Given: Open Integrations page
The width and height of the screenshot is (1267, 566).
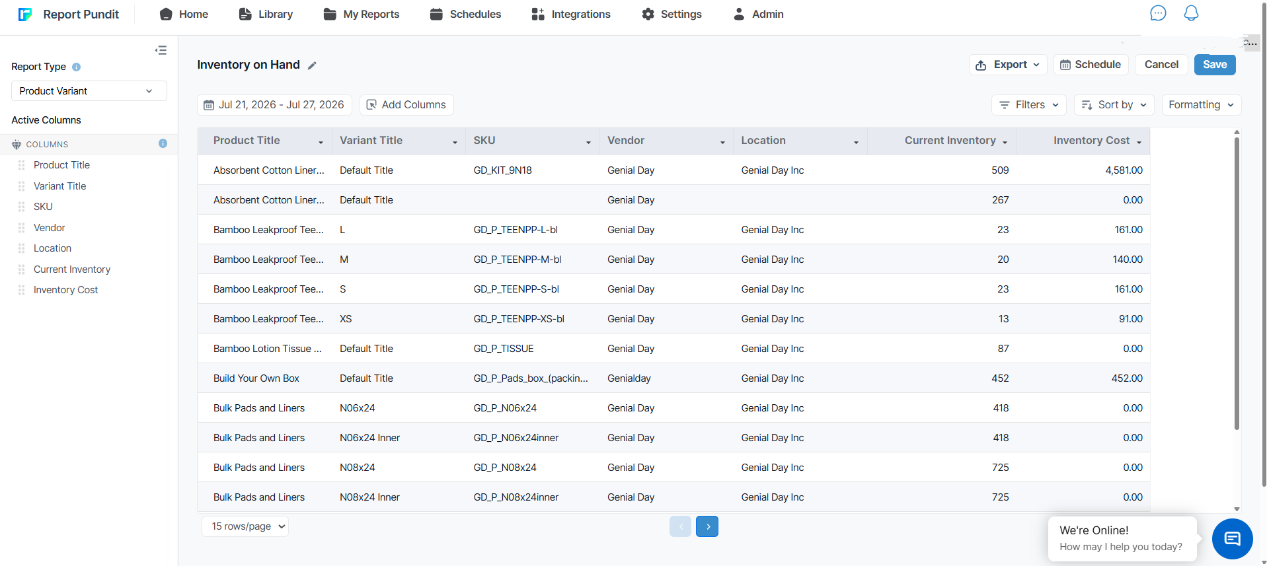Looking at the screenshot, I should tap(571, 14).
